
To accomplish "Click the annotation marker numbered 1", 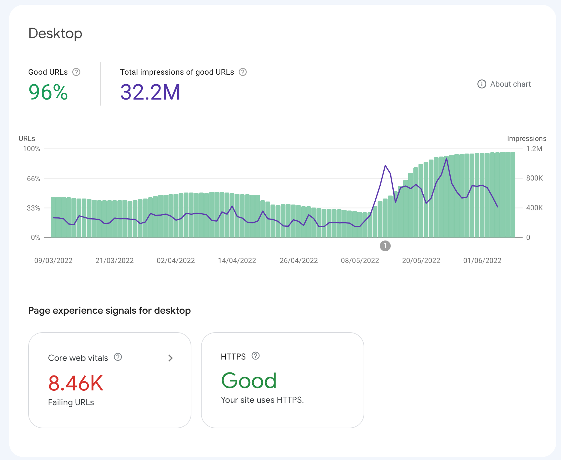I will coord(385,246).
